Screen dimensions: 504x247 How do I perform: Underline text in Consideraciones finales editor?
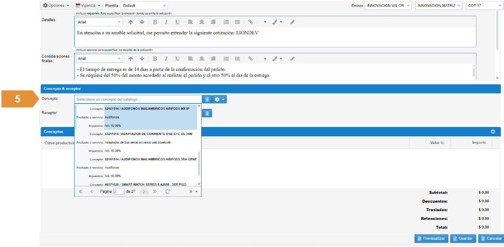click(177, 59)
